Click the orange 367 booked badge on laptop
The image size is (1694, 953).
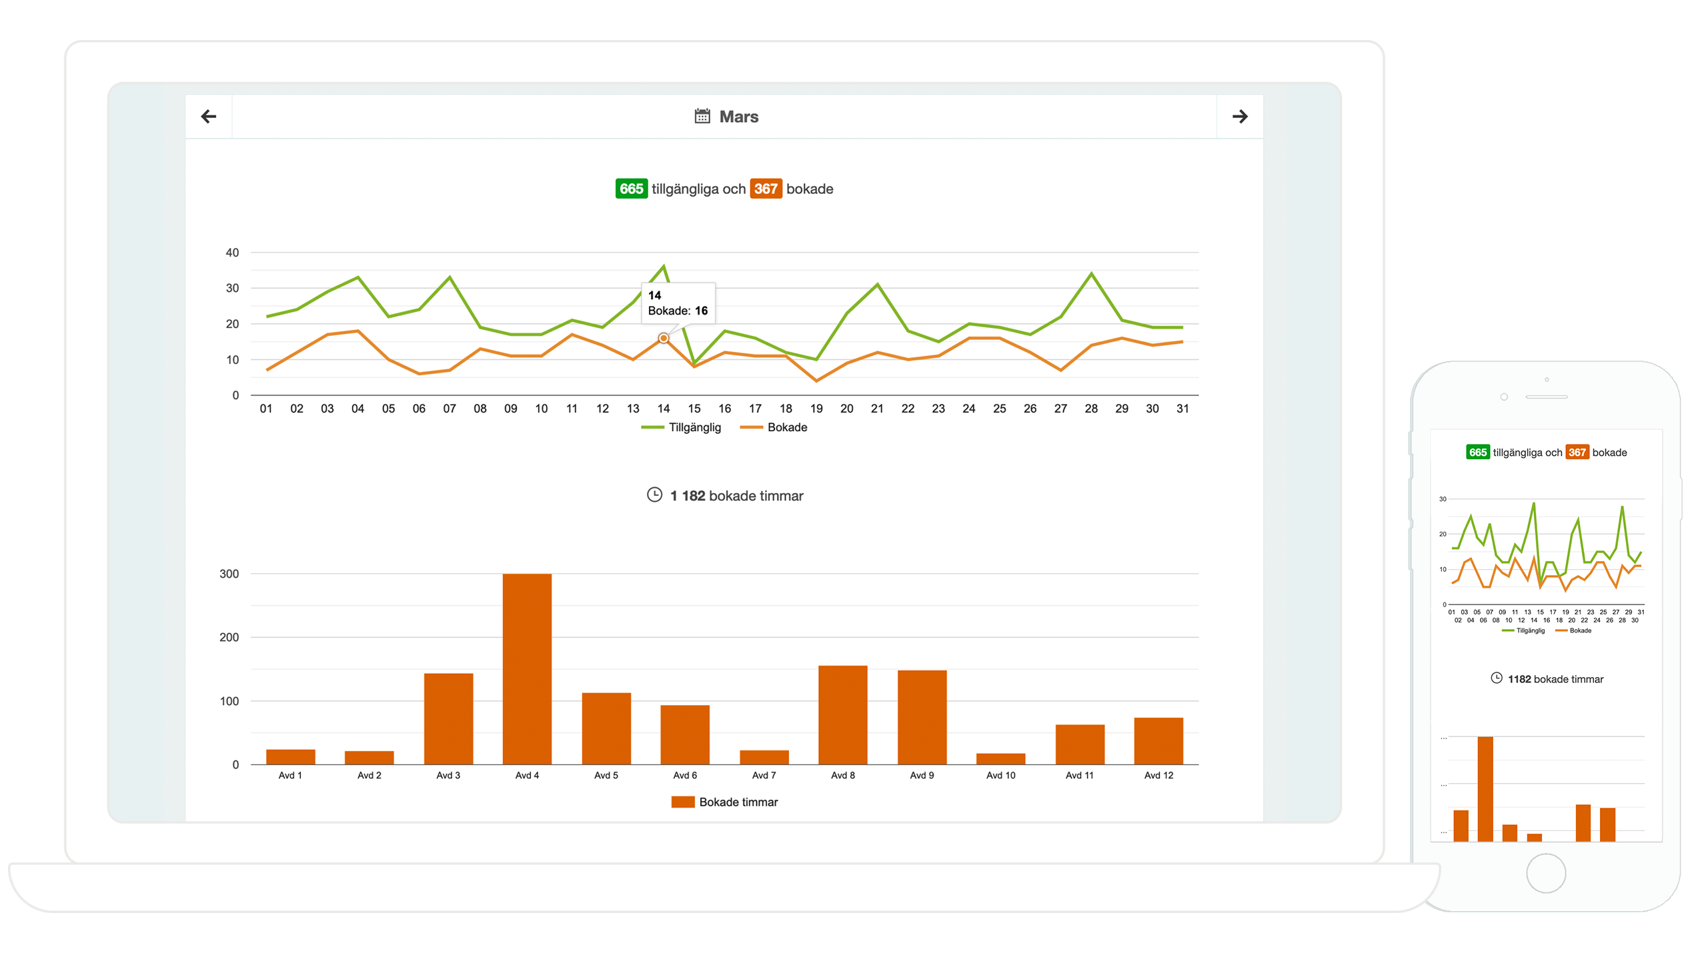766,189
